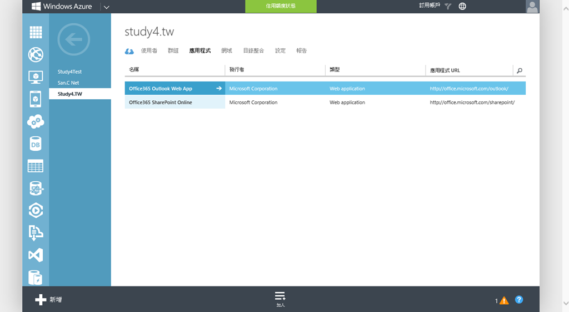Click the Windows Azure logo

click(x=62, y=7)
